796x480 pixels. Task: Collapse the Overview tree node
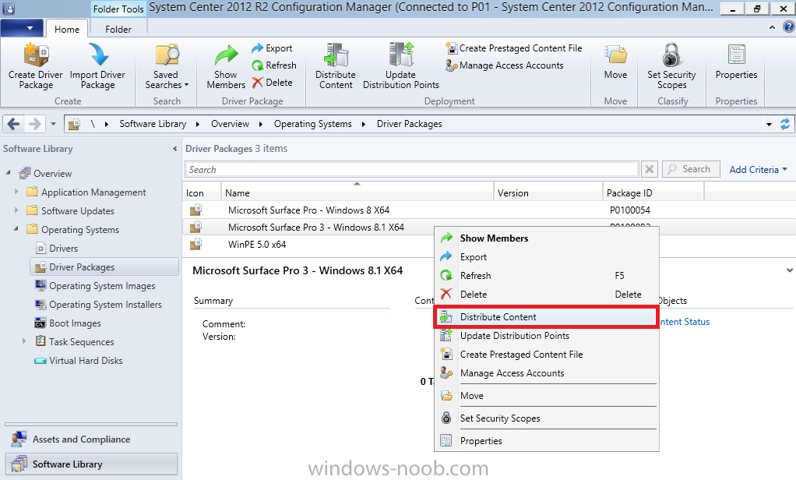coord(8,173)
